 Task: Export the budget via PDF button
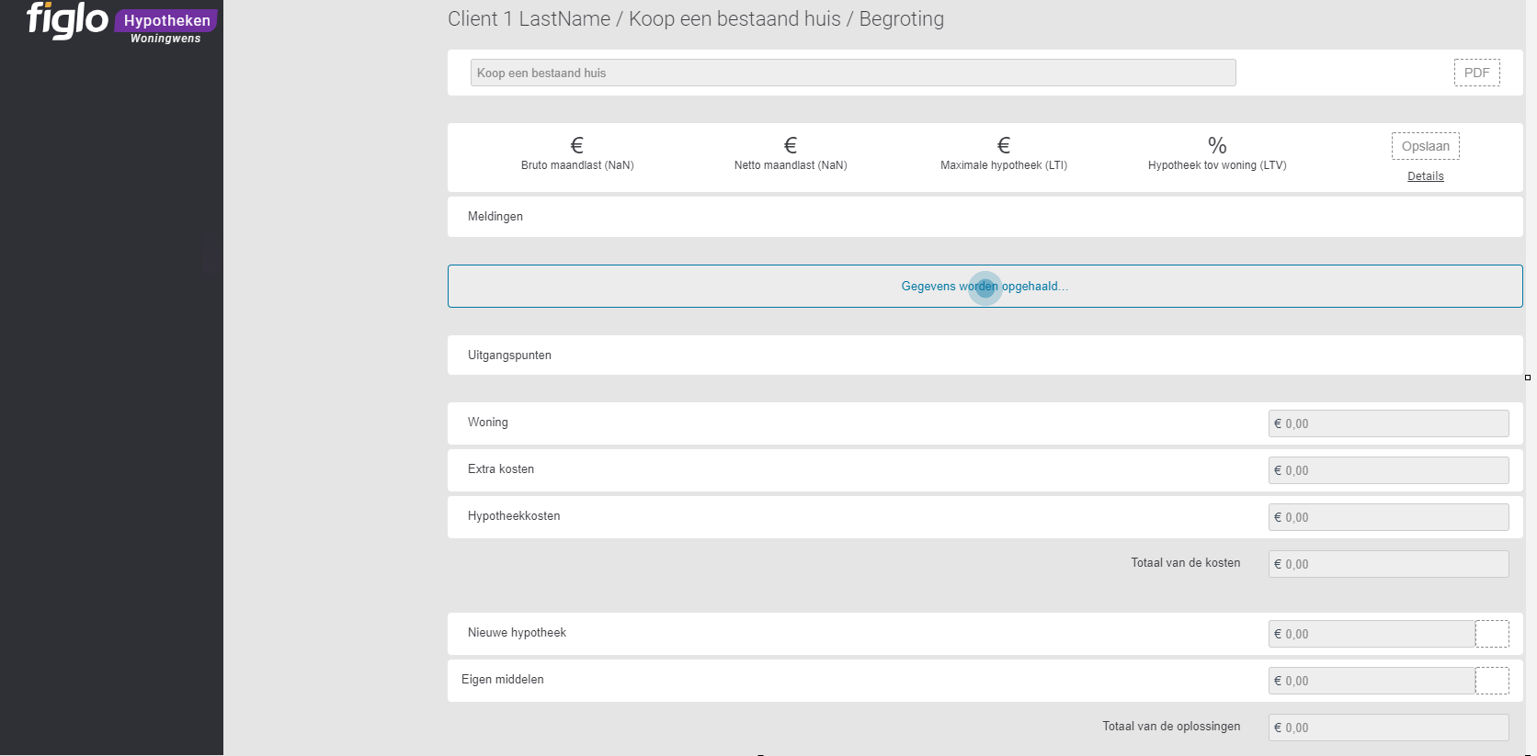1476,73
